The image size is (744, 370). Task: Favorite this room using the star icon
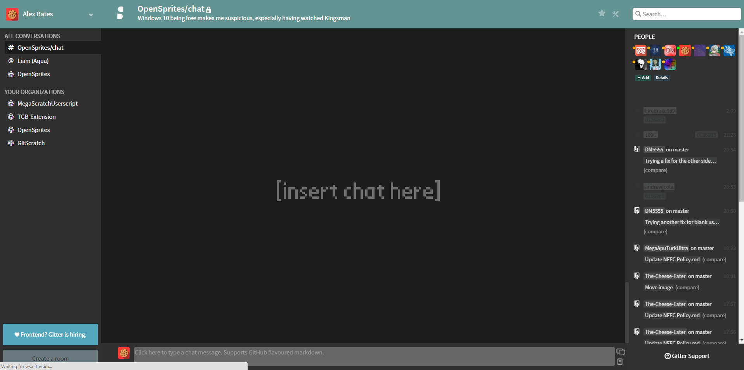[602, 13]
